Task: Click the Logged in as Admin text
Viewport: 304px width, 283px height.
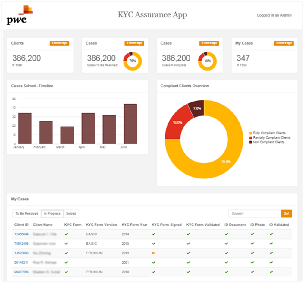Action: (274, 15)
